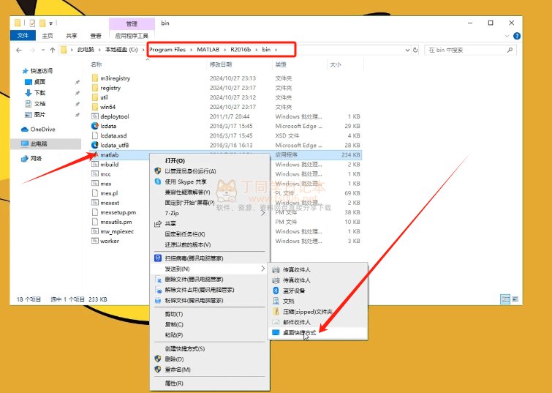Select the registry folder icon
This screenshot has width=552, height=393.
tap(95, 88)
